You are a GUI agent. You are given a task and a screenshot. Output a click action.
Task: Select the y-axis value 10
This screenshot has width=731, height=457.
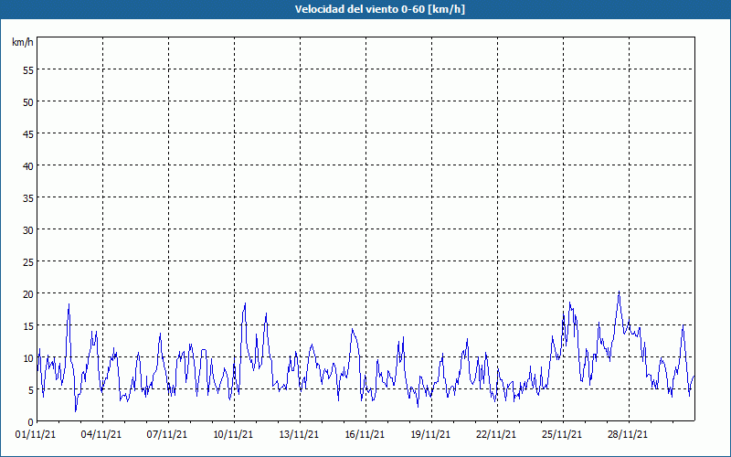(28, 357)
